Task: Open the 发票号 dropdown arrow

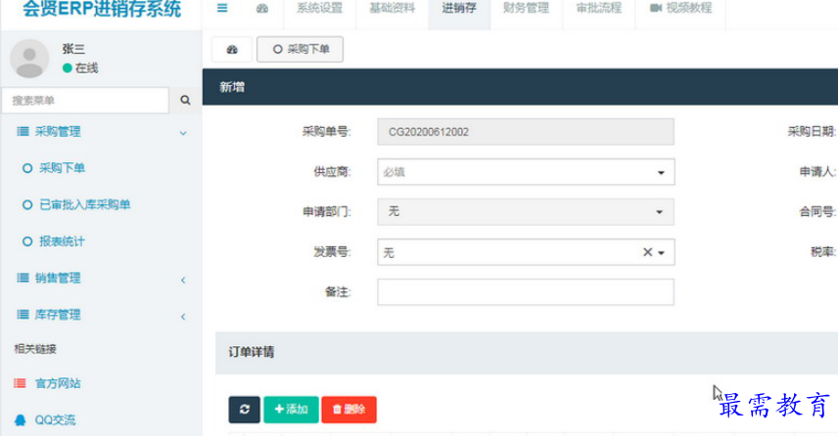Action: [662, 252]
